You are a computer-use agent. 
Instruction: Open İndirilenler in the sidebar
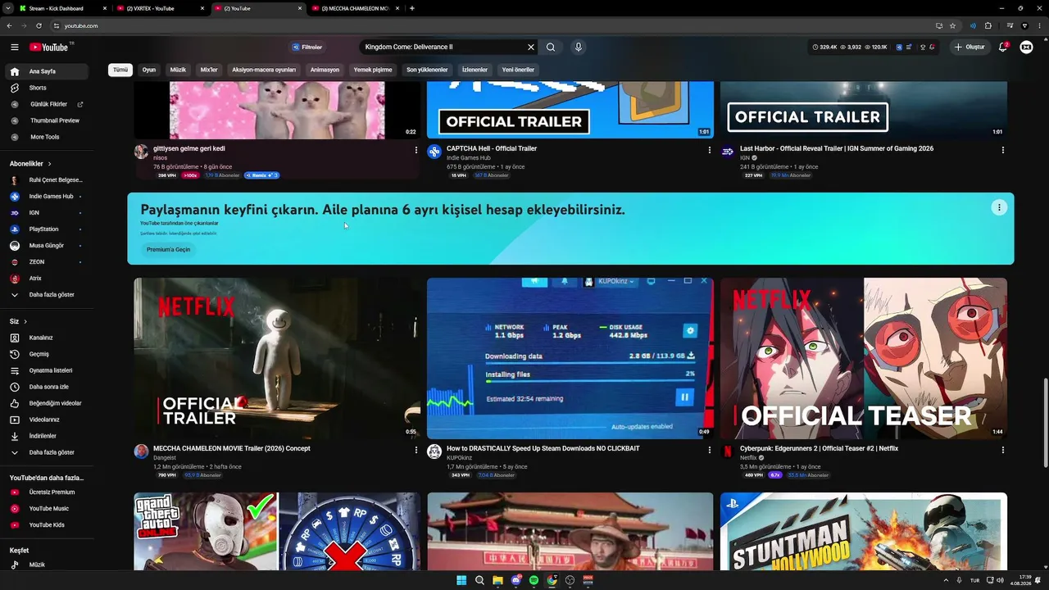[45, 436]
